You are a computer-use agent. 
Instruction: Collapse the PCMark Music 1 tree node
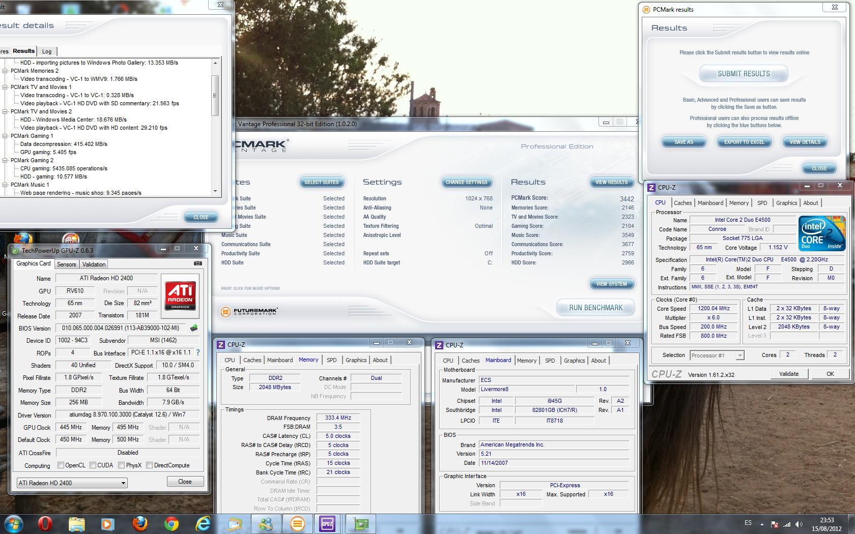[5, 185]
